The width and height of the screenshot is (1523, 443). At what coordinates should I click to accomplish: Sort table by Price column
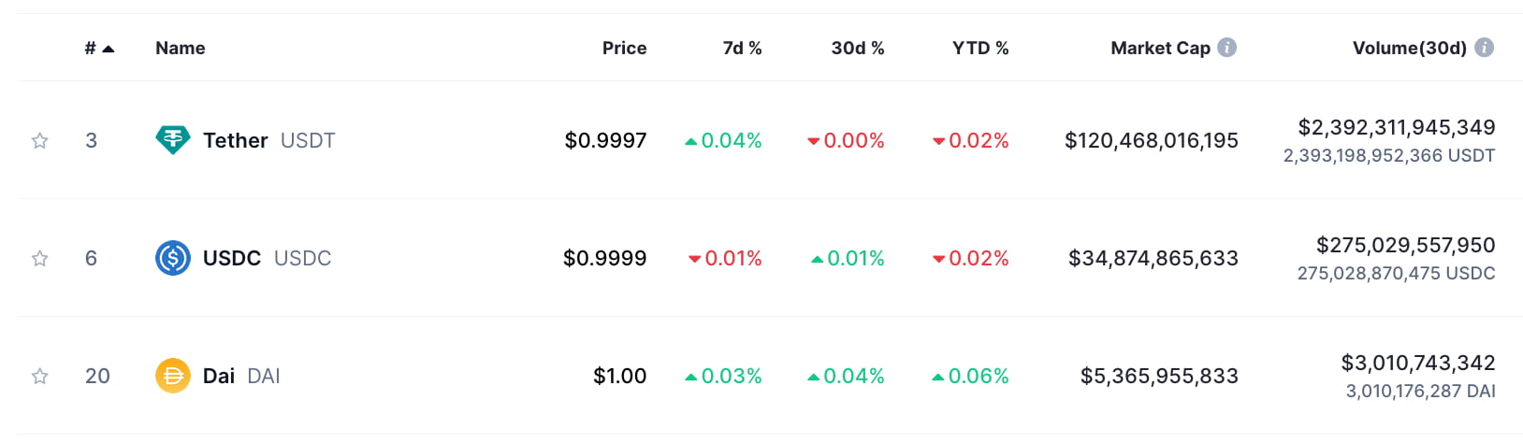click(624, 48)
